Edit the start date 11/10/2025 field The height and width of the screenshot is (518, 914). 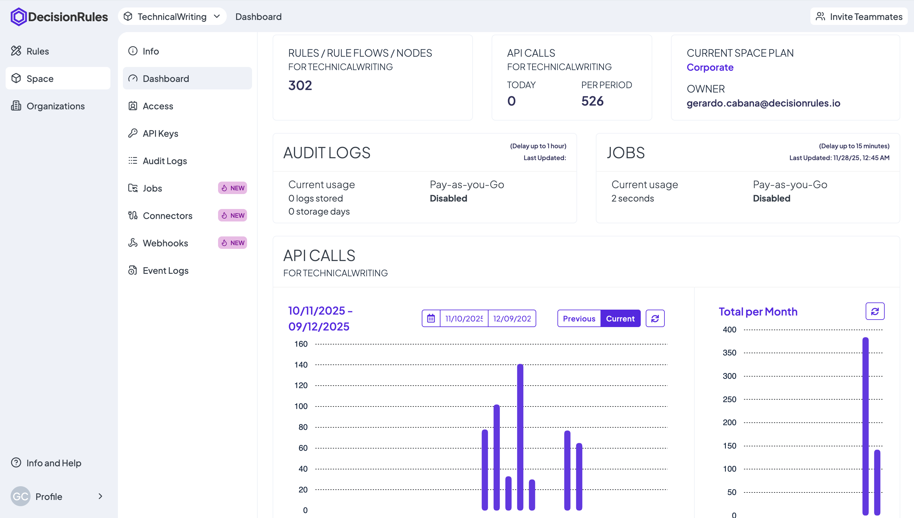464,318
